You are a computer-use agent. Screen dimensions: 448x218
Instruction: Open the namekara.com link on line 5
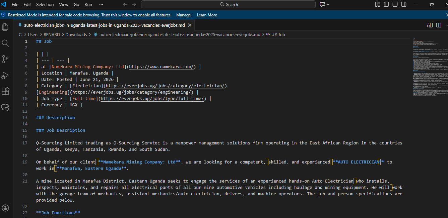161,67
